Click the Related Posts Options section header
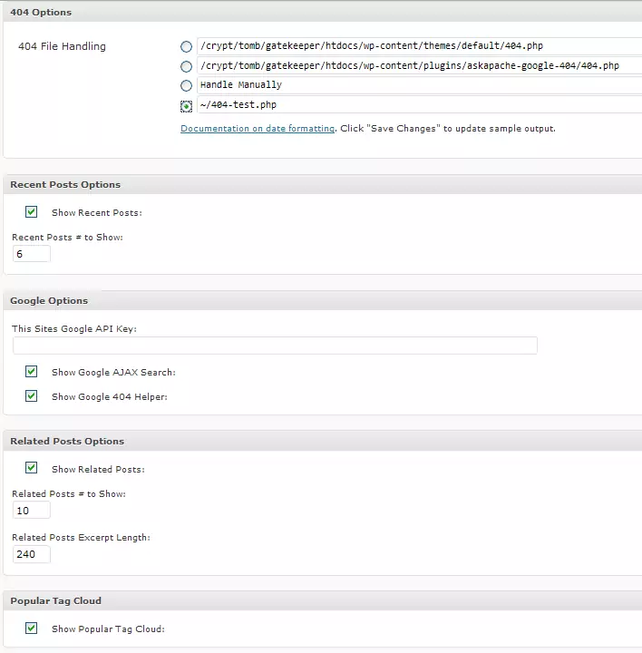 (67, 442)
